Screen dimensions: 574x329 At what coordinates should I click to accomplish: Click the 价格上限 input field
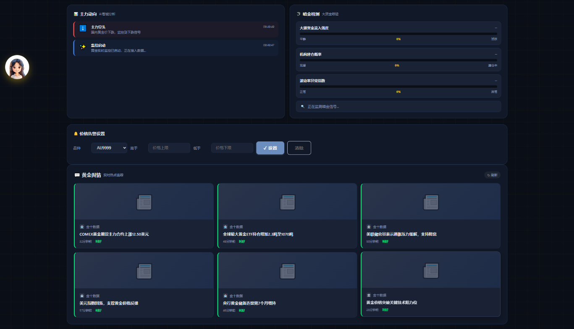[x=169, y=148]
